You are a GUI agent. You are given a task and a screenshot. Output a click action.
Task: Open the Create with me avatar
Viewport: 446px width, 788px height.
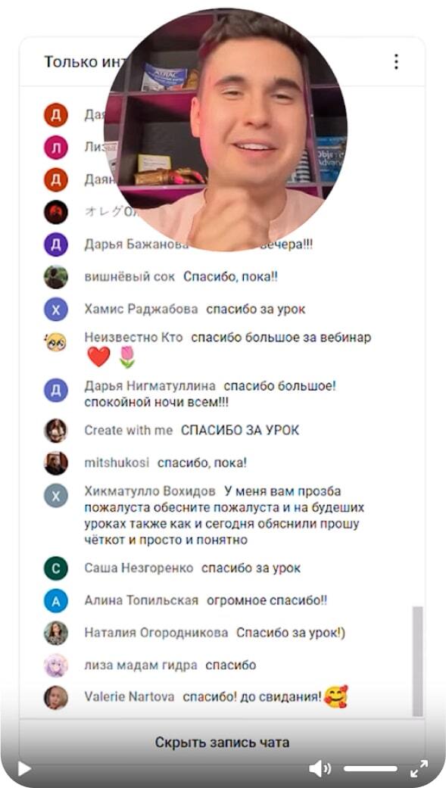[x=56, y=431]
